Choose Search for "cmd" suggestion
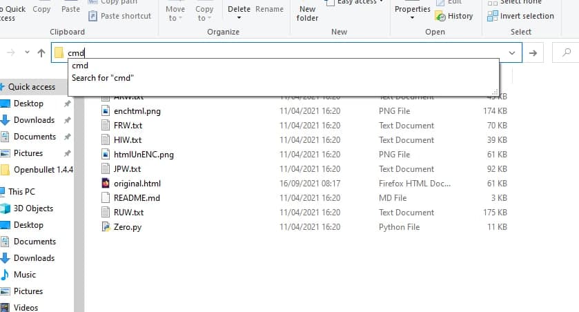 pyautogui.click(x=102, y=78)
